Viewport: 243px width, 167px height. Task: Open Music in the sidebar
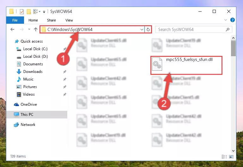click(x=28, y=79)
